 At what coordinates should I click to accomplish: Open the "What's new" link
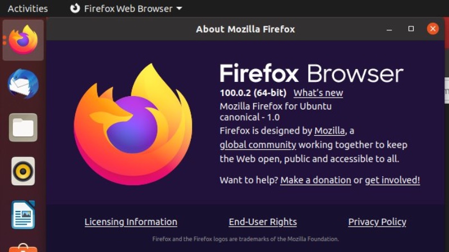pyautogui.click(x=318, y=93)
